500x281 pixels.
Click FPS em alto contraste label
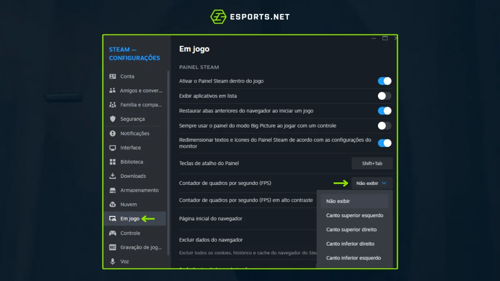(x=246, y=200)
